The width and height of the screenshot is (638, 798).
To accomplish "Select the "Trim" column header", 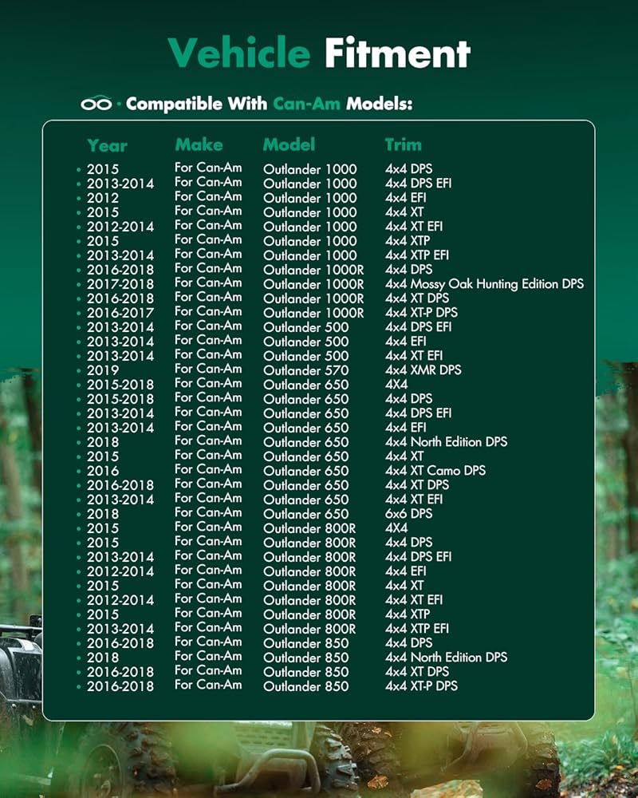I will [x=403, y=144].
